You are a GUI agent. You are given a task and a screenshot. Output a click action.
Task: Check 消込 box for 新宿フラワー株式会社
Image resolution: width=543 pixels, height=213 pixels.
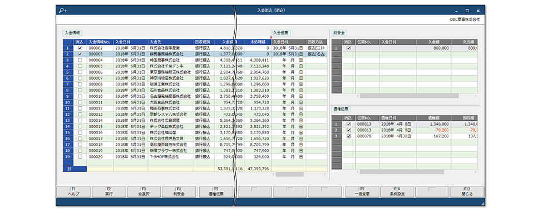[80, 151]
